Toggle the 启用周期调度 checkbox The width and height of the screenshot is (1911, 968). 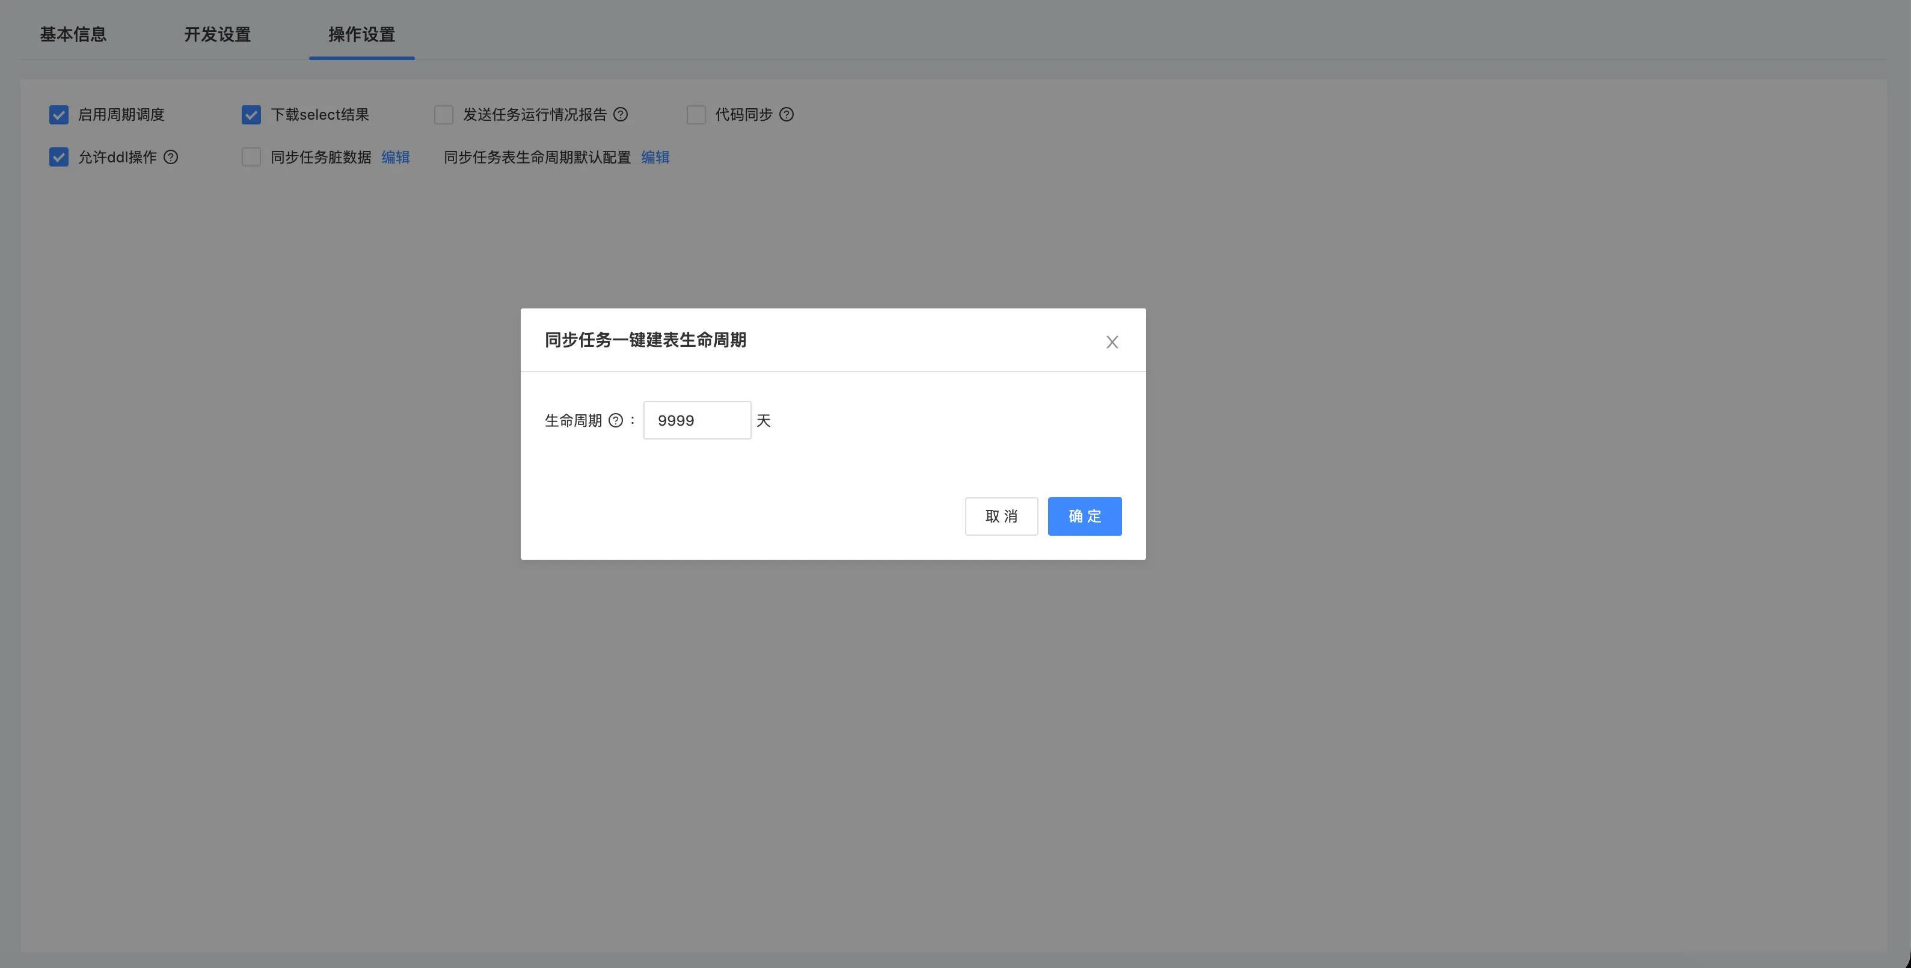(x=58, y=115)
